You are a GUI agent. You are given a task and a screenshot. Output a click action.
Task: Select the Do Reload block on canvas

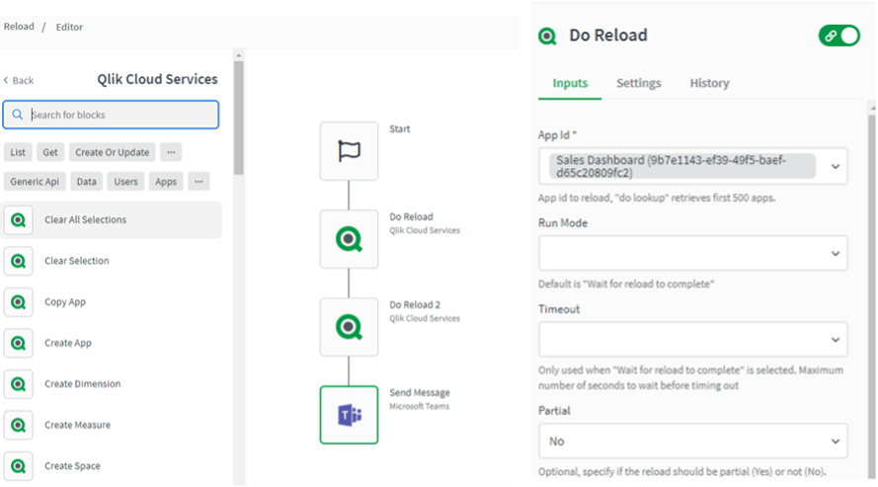point(349,239)
